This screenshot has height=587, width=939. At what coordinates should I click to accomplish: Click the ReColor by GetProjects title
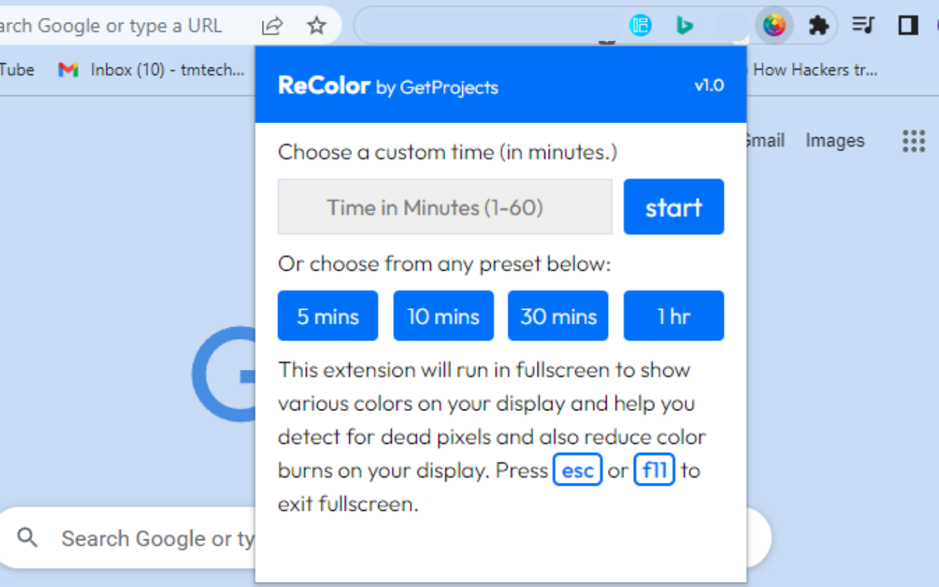click(388, 86)
